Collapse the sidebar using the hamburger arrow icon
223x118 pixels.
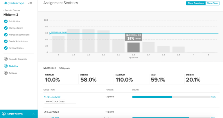[x=30, y=3]
